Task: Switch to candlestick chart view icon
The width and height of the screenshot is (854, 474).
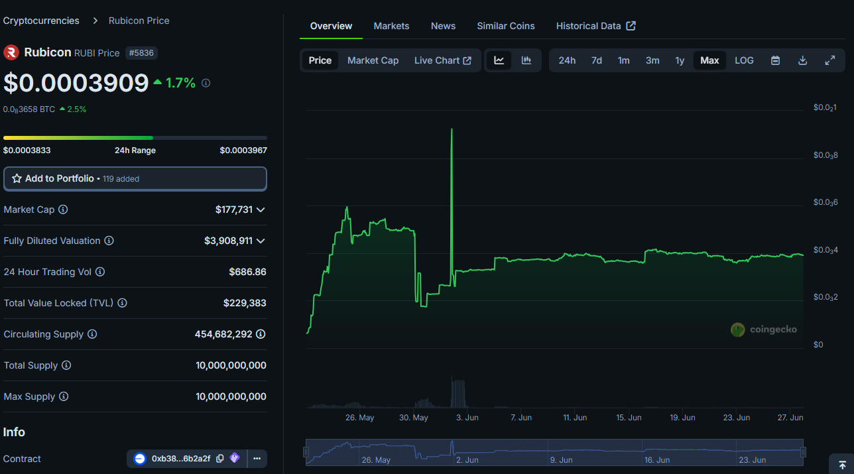Action: (x=526, y=60)
